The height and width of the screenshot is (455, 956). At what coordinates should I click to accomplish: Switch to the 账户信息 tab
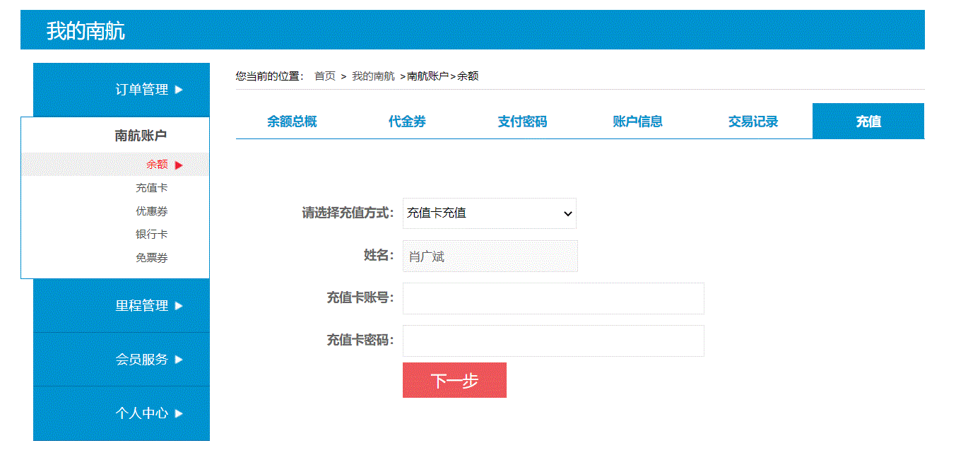coord(637,122)
